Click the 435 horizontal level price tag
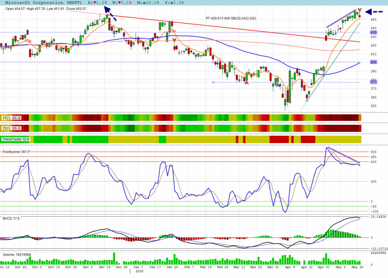Image resolution: width=388 pixels, height=278 pixels. pos(373,33)
